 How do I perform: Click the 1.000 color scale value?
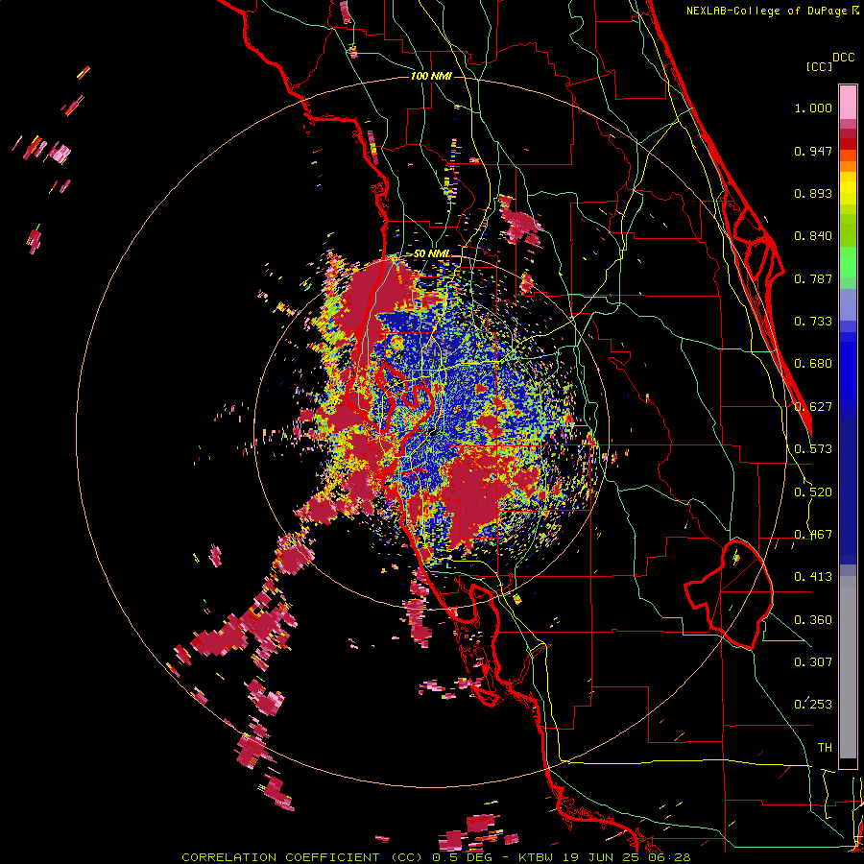813,108
